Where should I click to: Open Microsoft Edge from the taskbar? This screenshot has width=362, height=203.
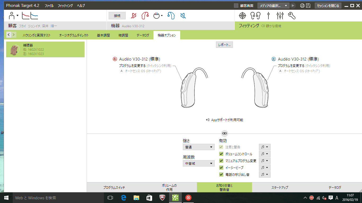click(123, 198)
